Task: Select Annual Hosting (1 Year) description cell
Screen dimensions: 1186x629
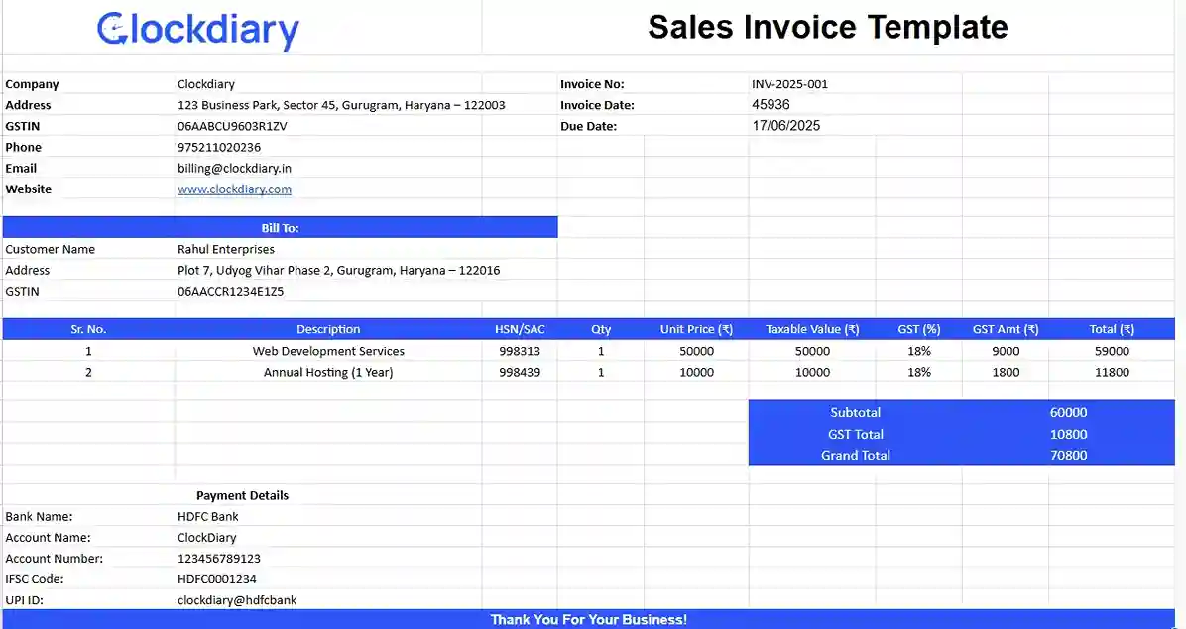Action: pos(328,372)
